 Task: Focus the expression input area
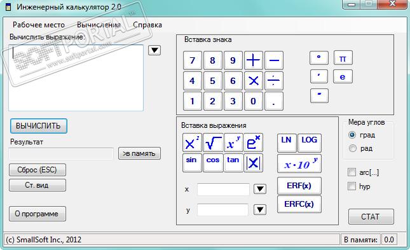(x=76, y=78)
